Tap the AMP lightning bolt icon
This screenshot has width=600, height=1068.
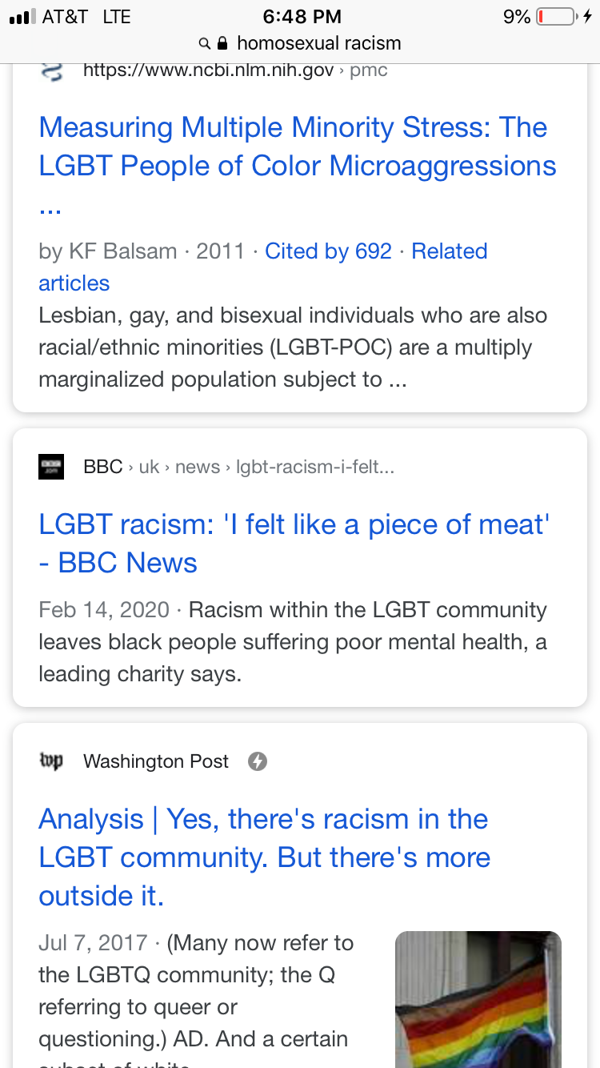[x=257, y=761]
